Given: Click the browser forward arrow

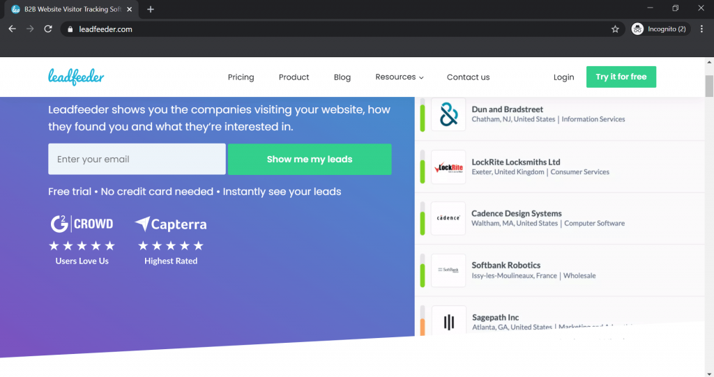Looking at the screenshot, I should pyautogui.click(x=30, y=29).
